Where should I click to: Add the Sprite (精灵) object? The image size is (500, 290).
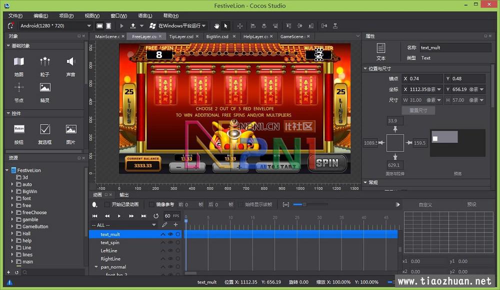coord(45,92)
